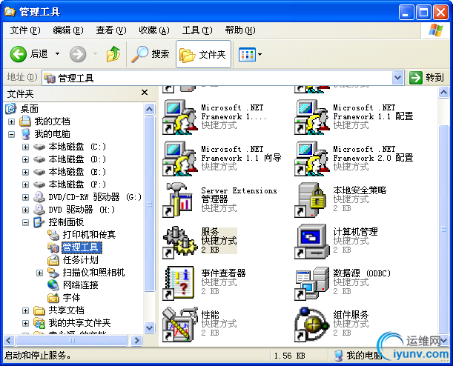Expand 本地磁盘 (D:) node
The image size is (453, 366).
coord(25,159)
